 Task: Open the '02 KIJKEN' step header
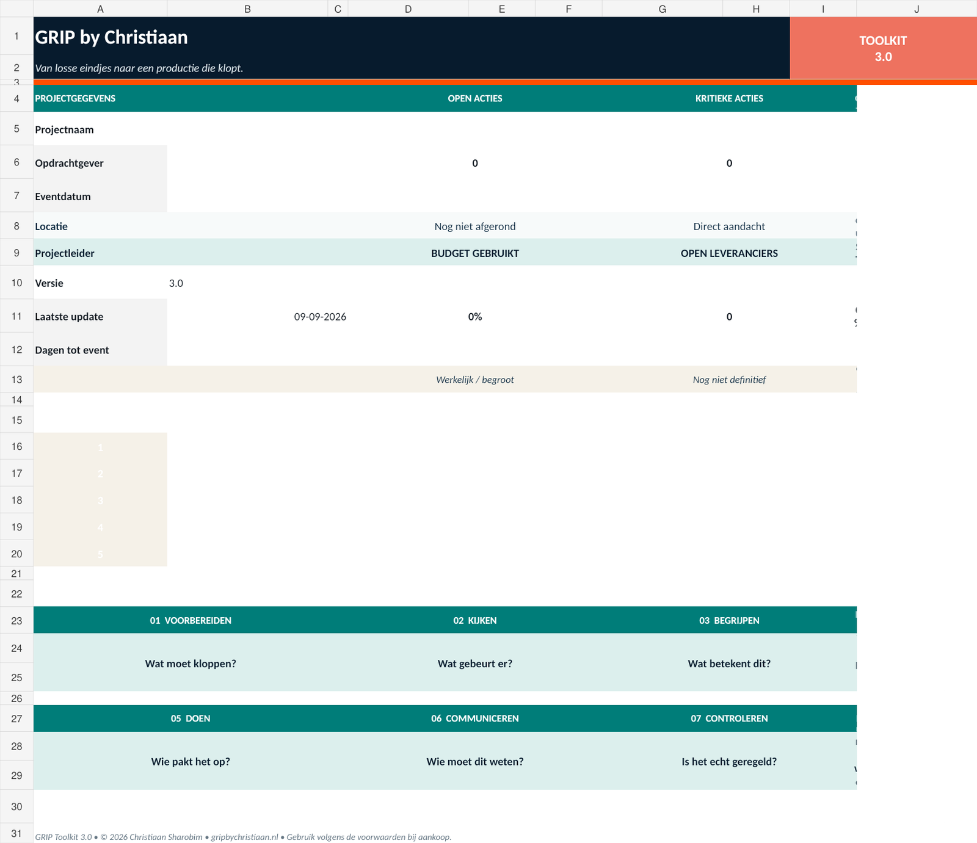(x=475, y=620)
